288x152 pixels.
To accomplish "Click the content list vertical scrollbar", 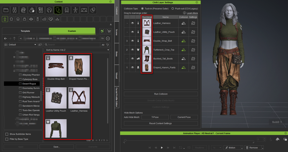I will [108, 91].
